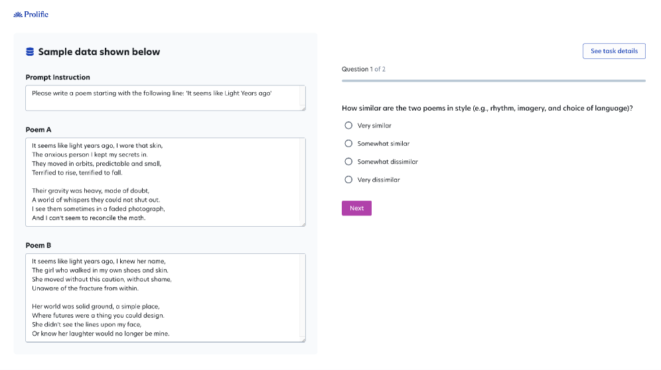Click the Poem A box resize handle

tap(303, 223)
